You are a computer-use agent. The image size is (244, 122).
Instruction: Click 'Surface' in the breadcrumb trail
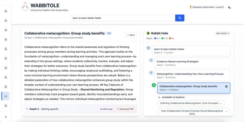tap(28, 38)
